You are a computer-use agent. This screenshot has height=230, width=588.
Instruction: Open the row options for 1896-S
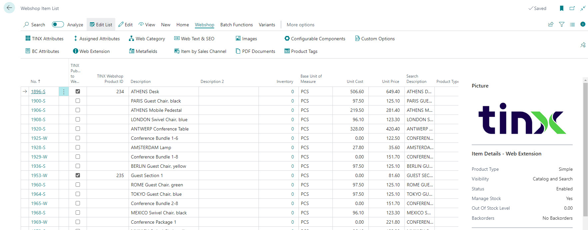(64, 92)
